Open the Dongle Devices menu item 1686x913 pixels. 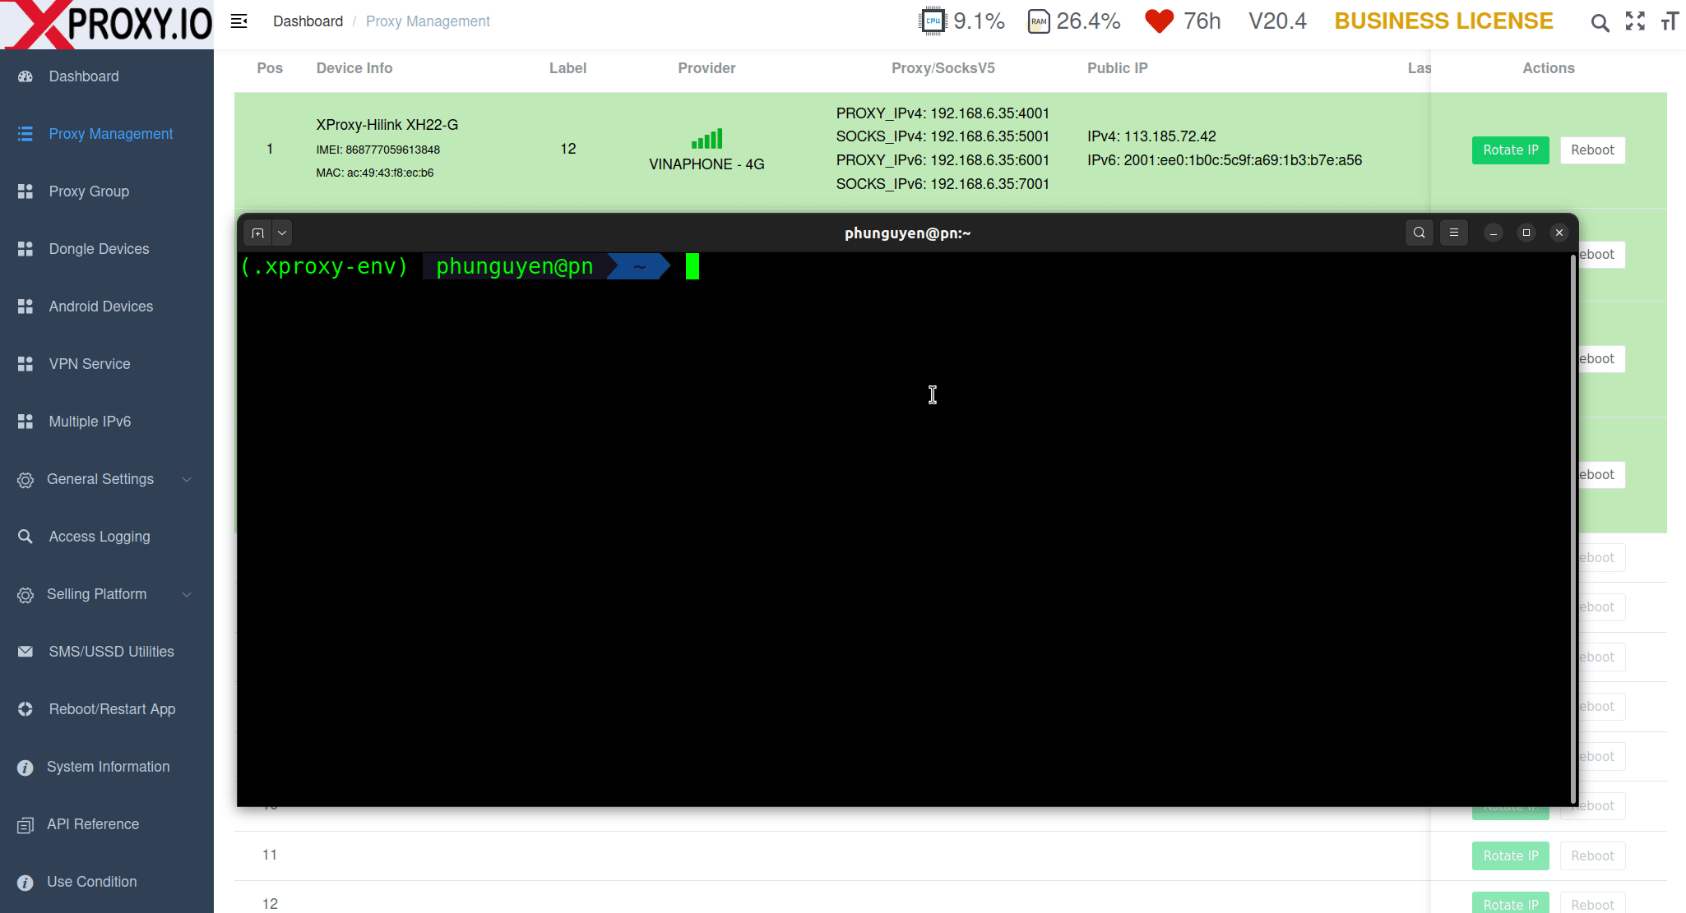coord(99,249)
